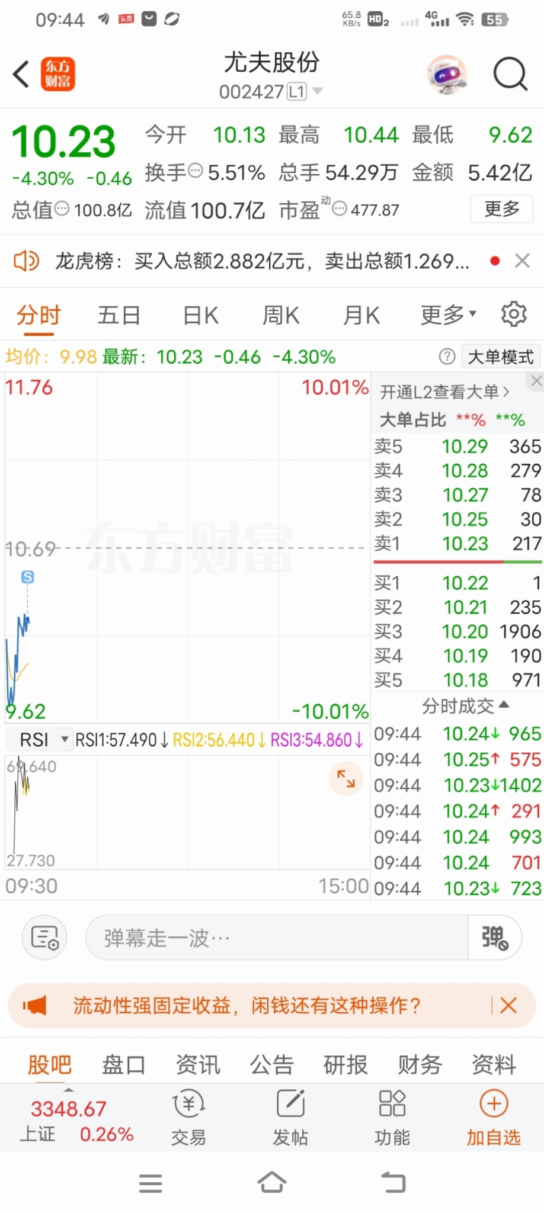Tap the 总值 info circle icon
Image resolution: width=544 pixels, height=1213 pixels.
(x=62, y=209)
